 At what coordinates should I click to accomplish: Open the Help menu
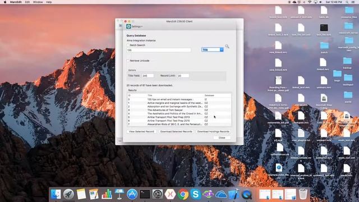pyautogui.click(x=49, y=2)
